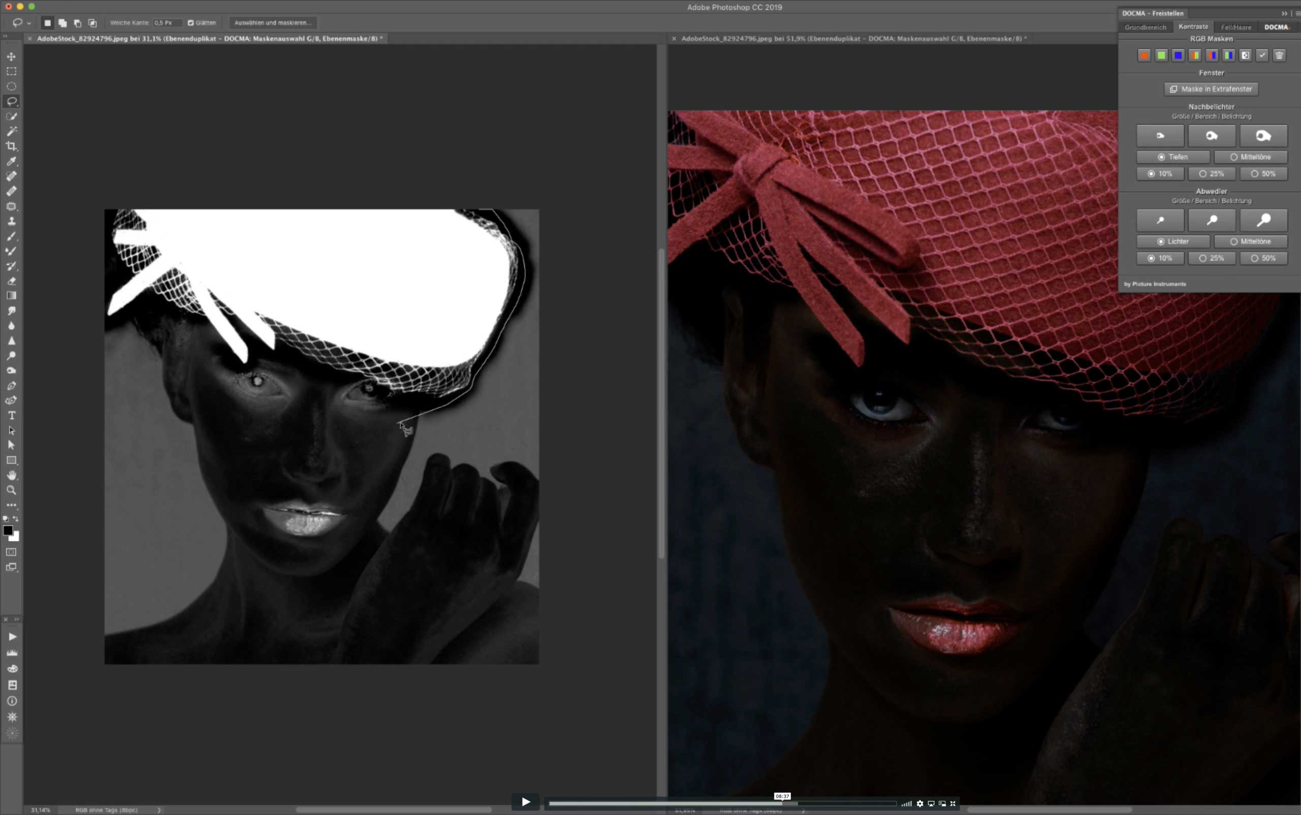Switch to the Fell/Haare tab
The height and width of the screenshot is (815, 1301).
(1236, 27)
